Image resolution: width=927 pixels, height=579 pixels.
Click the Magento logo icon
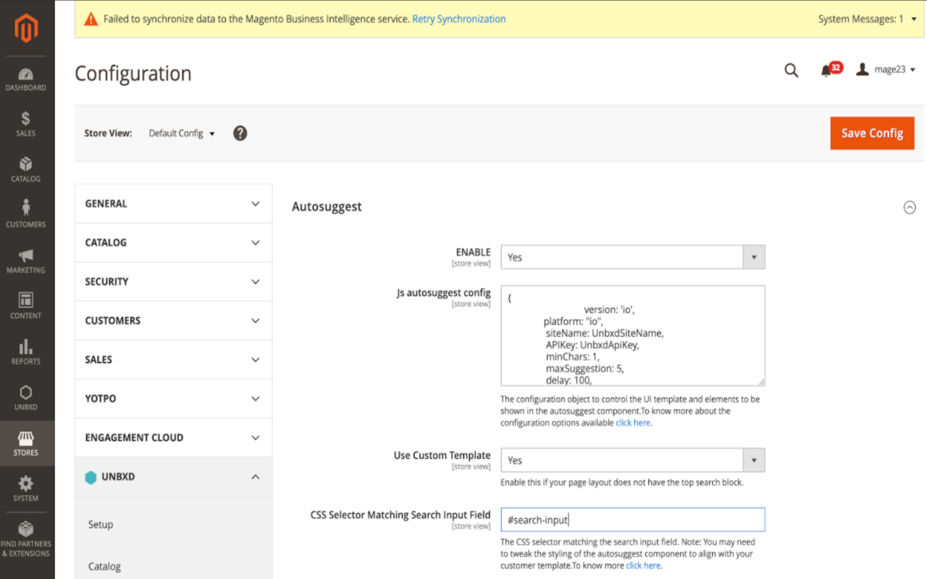point(26,28)
